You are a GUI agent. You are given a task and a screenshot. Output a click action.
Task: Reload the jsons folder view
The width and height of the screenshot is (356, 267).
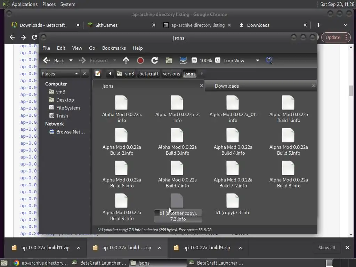[155, 60]
